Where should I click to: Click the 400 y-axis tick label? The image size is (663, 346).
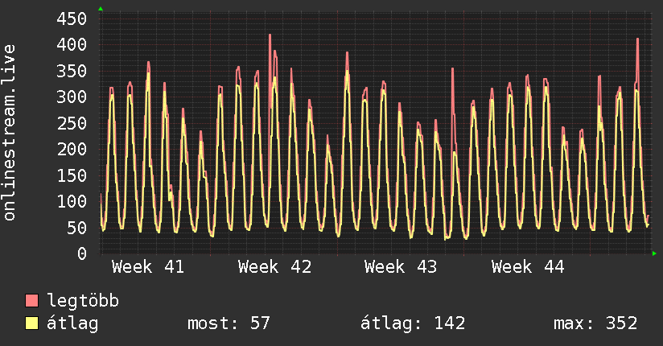pos(72,44)
